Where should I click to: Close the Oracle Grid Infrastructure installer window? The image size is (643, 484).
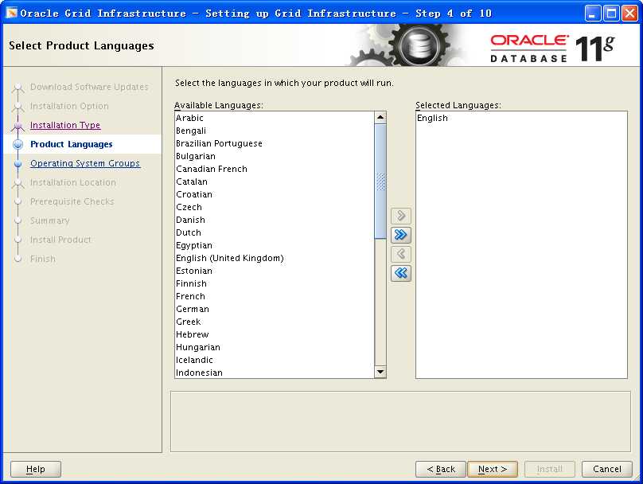point(629,14)
